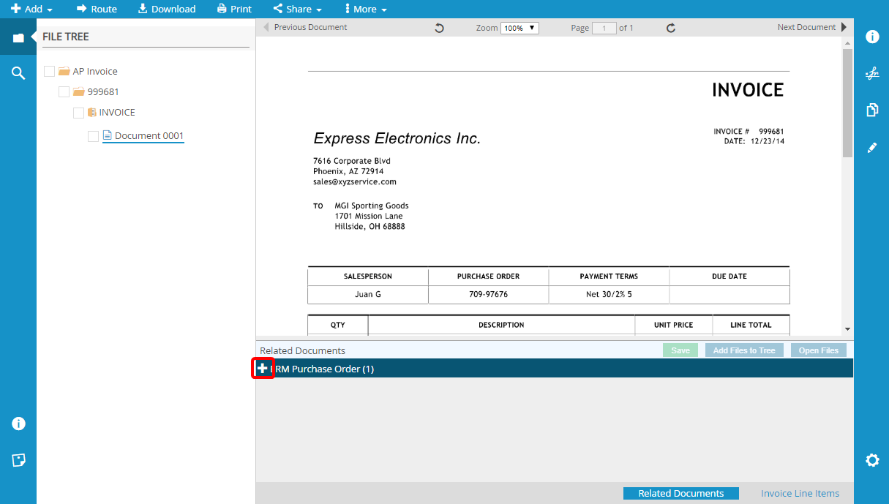
Task: Select the Document 0001 checkbox
Action: tap(93, 136)
